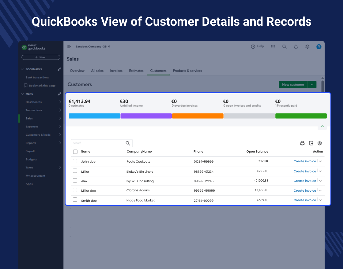Click the green recently paid bar
The width and height of the screenshot is (343, 269).
point(301,116)
